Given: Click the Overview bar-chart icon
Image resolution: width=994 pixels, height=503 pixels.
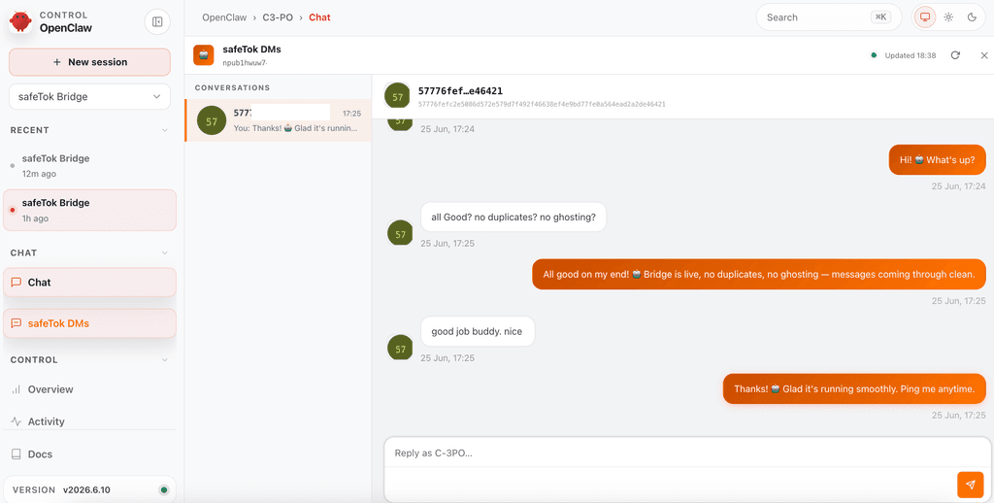Looking at the screenshot, I should pos(17,389).
